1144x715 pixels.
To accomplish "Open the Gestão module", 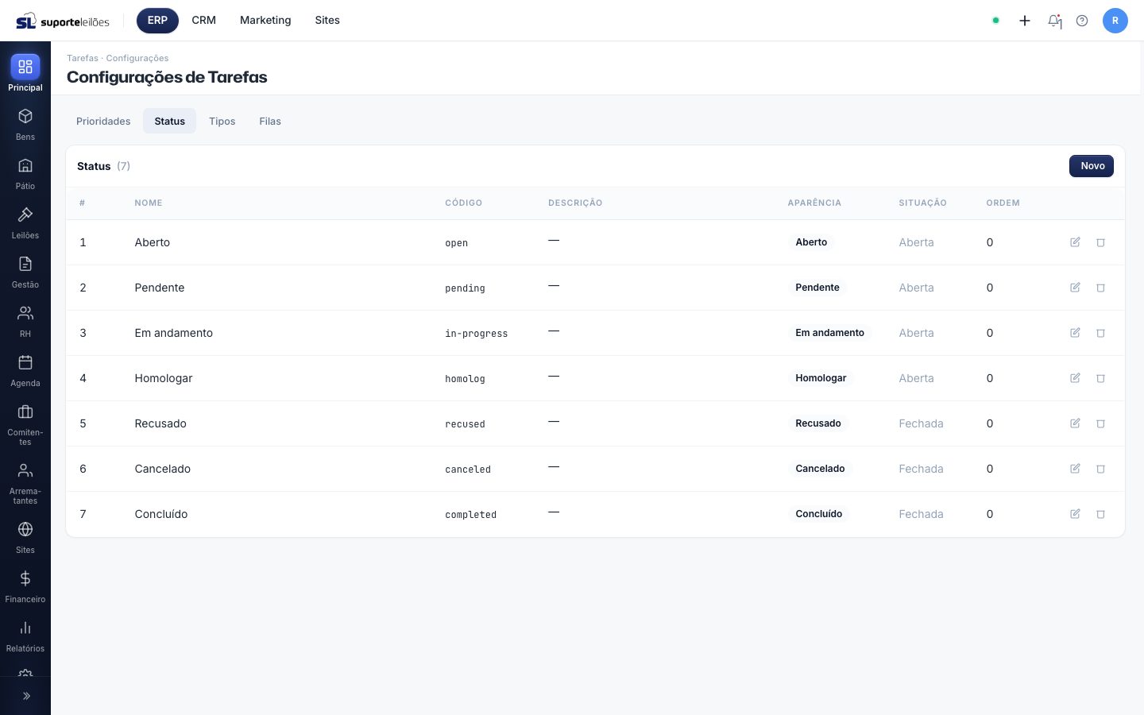I will (25, 272).
